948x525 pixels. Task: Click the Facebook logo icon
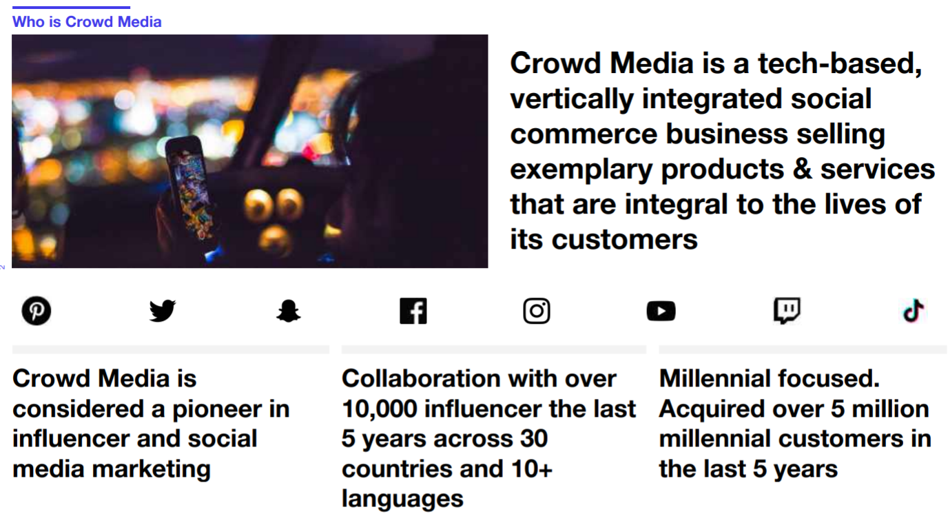click(x=413, y=311)
